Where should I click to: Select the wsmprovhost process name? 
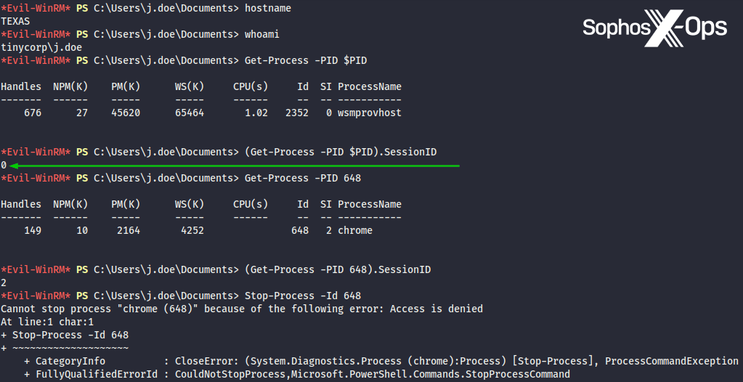point(370,113)
